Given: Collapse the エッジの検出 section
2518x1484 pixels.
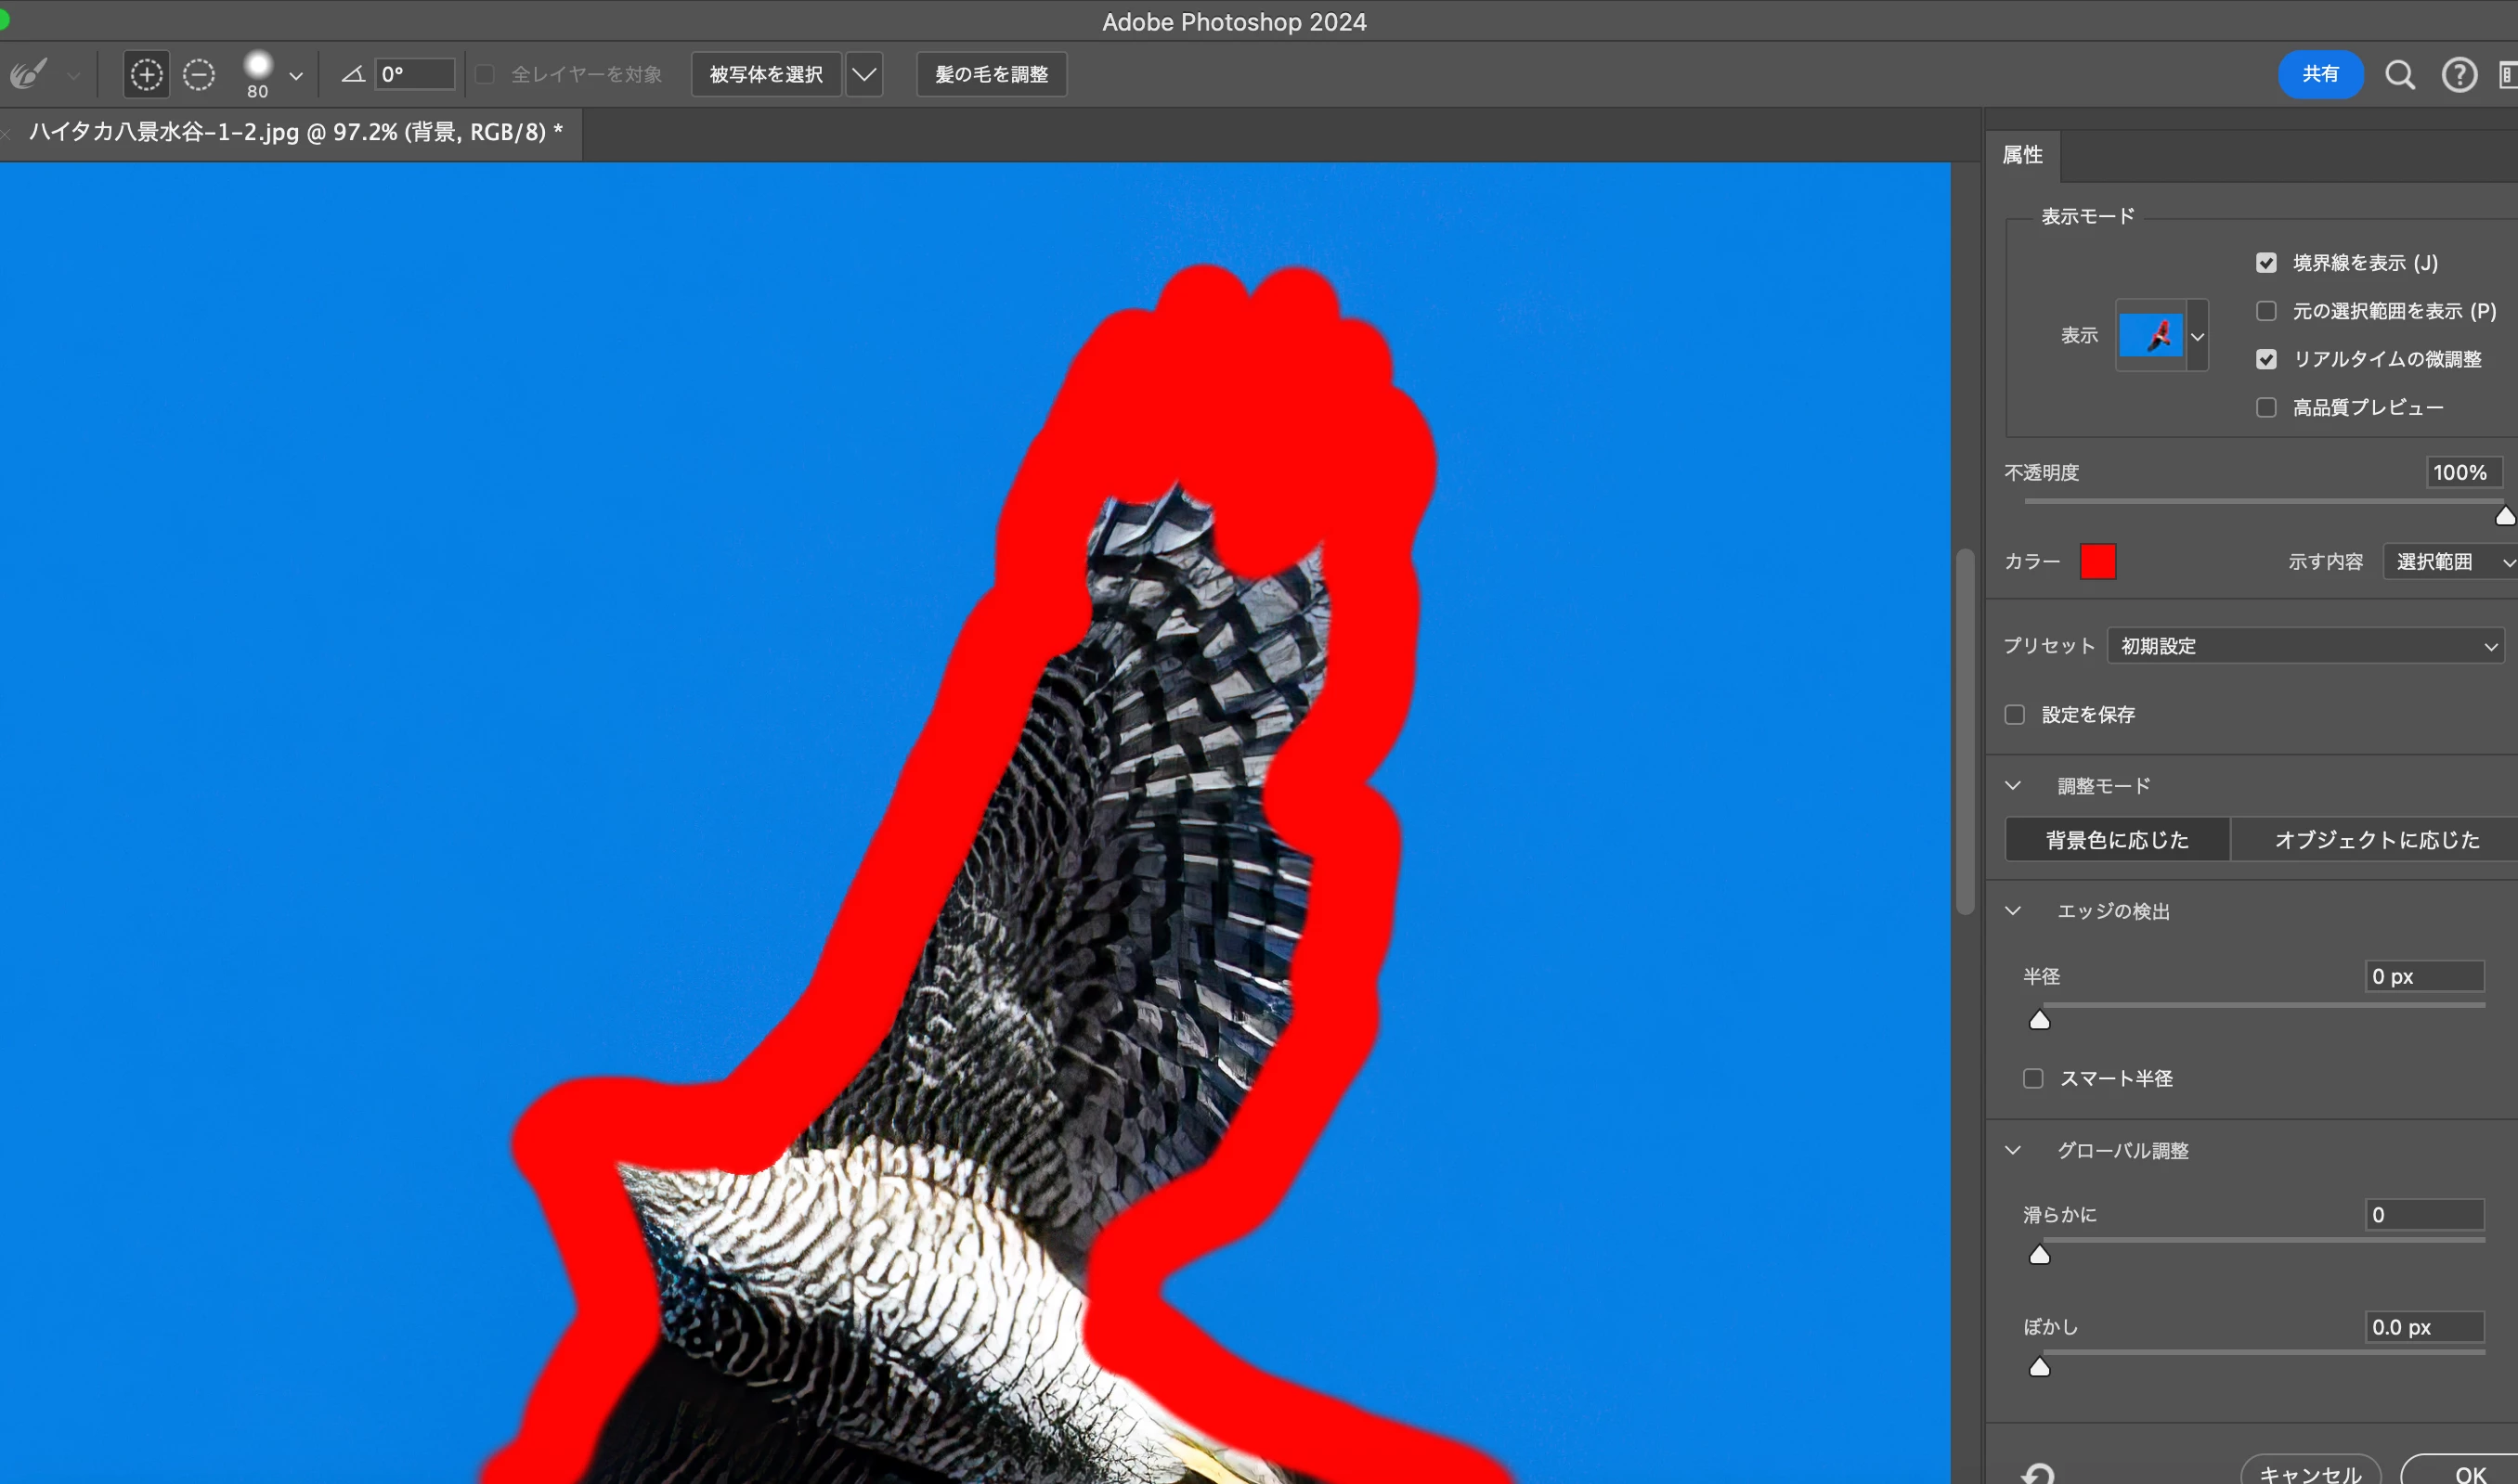Looking at the screenshot, I should (2013, 911).
